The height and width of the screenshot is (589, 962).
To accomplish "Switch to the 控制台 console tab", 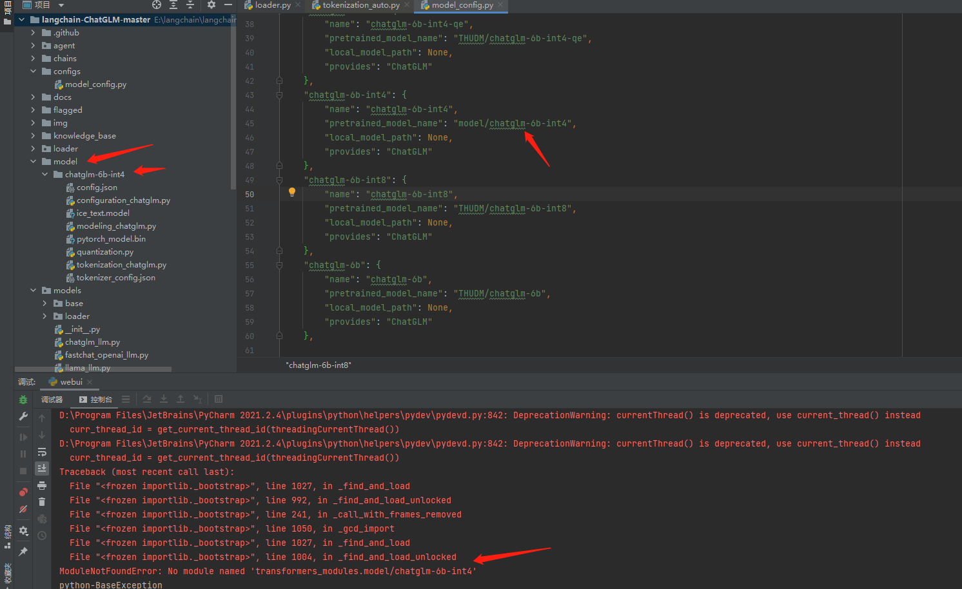I will click(95, 400).
